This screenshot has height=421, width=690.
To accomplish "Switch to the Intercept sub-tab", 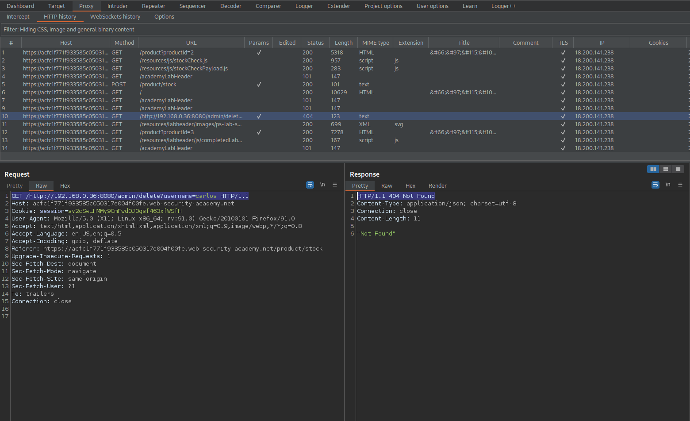I will 18,16.
